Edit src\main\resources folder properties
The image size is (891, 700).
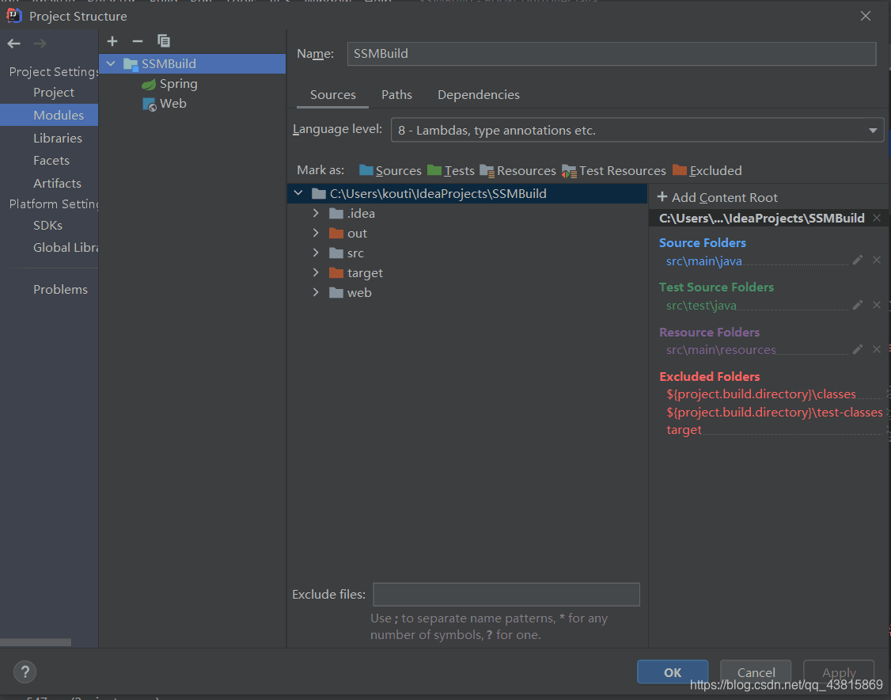pyautogui.click(x=858, y=349)
